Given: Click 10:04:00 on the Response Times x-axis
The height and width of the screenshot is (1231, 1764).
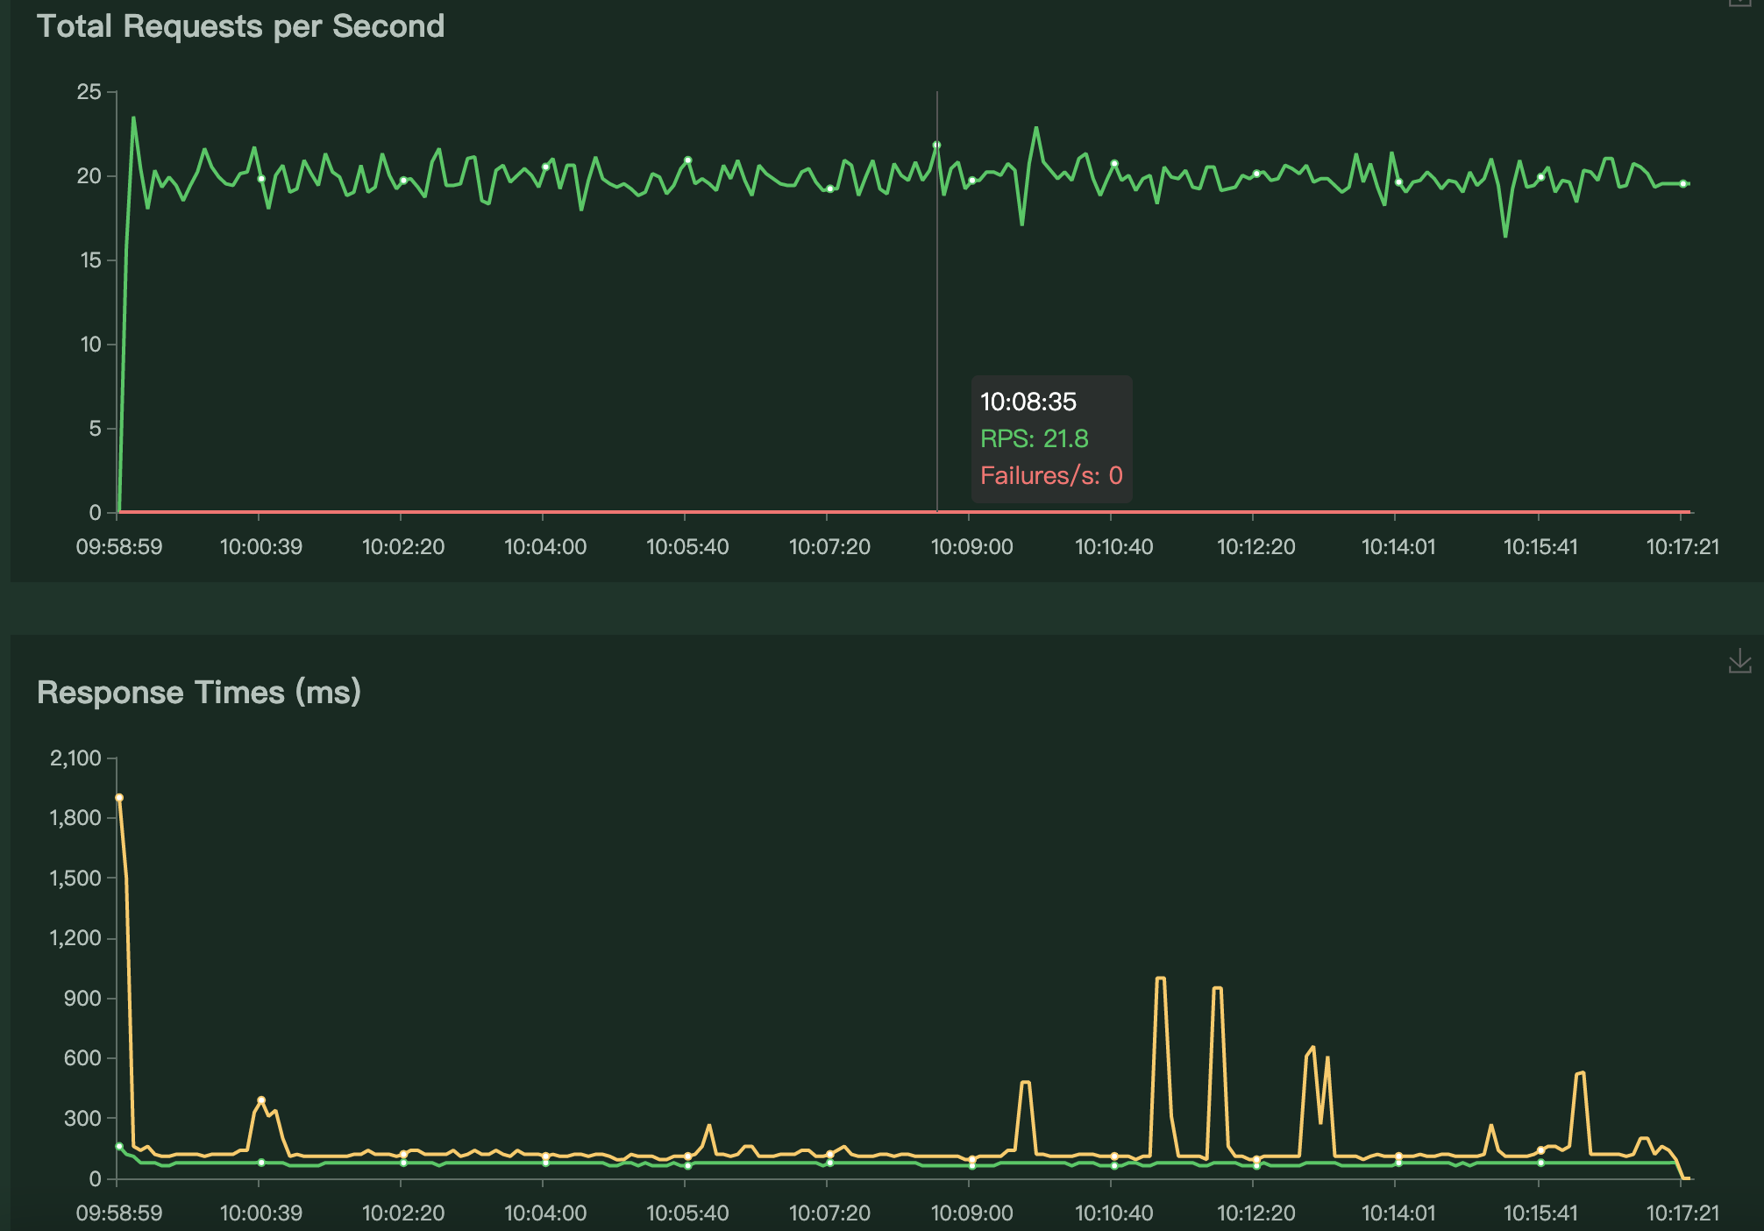Looking at the screenshot, I should click(545, 1213).
